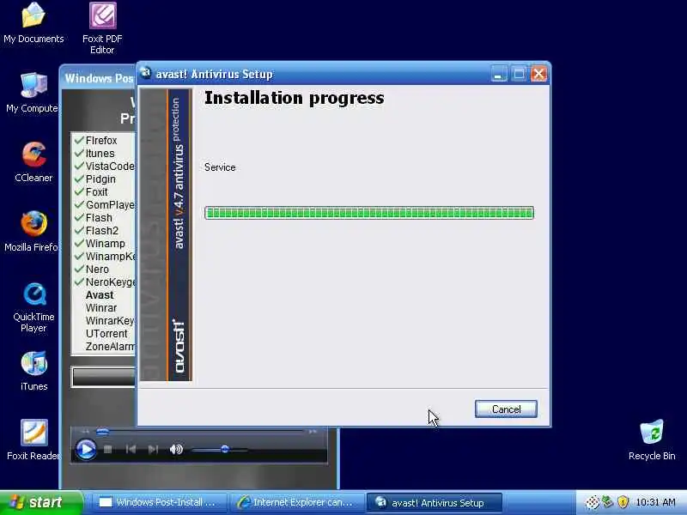Image resolution: width=687 pixels, height=515 pixels.
Task: Click the installation progress bar
Action: pos(369,213)
